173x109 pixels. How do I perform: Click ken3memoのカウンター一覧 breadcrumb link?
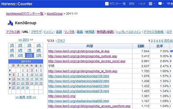[25, 14]
